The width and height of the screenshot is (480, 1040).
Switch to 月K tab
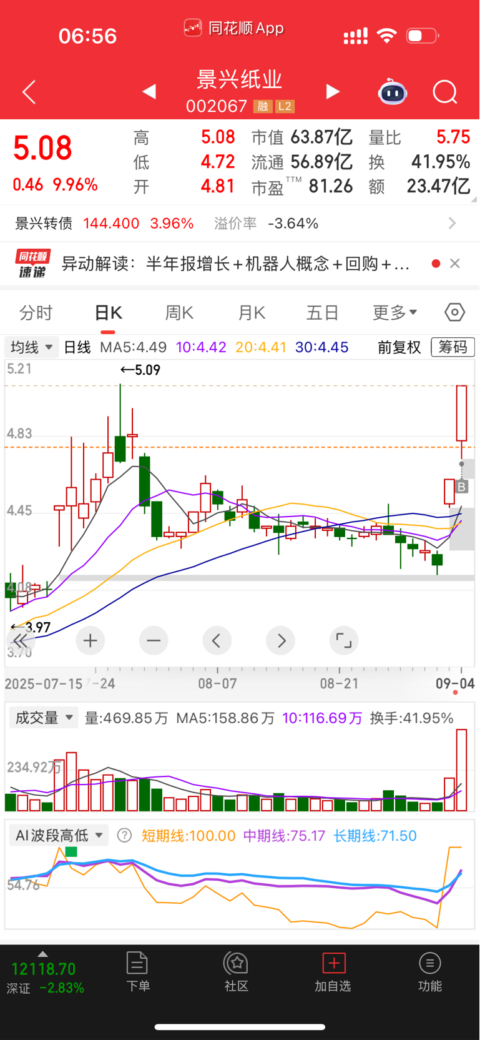[x=252, y=312]
